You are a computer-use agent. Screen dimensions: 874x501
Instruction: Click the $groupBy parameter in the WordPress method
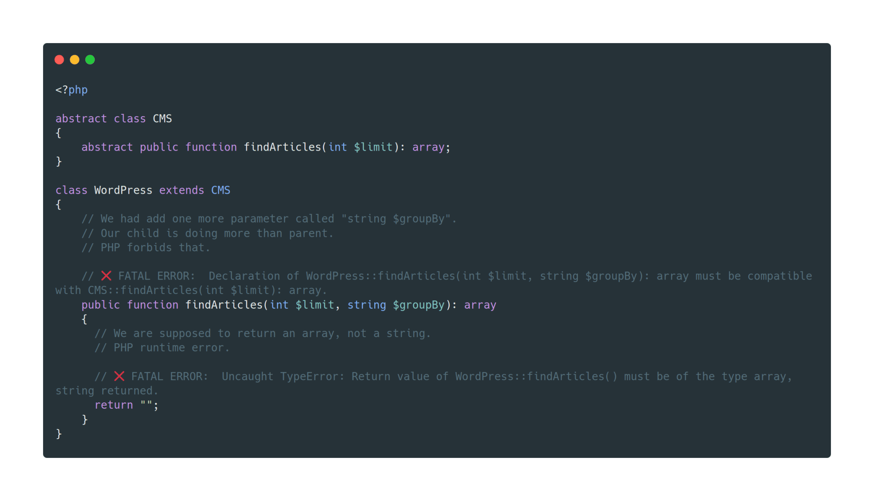point(419,305)
